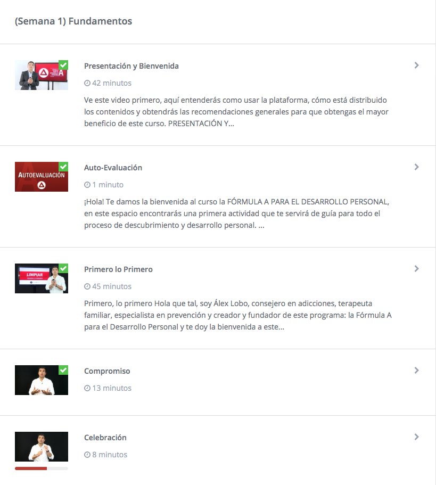Click the clock icon next to 42 minutos
The width and height of the screenshot is (436, 485).
[x=87, y=83]
